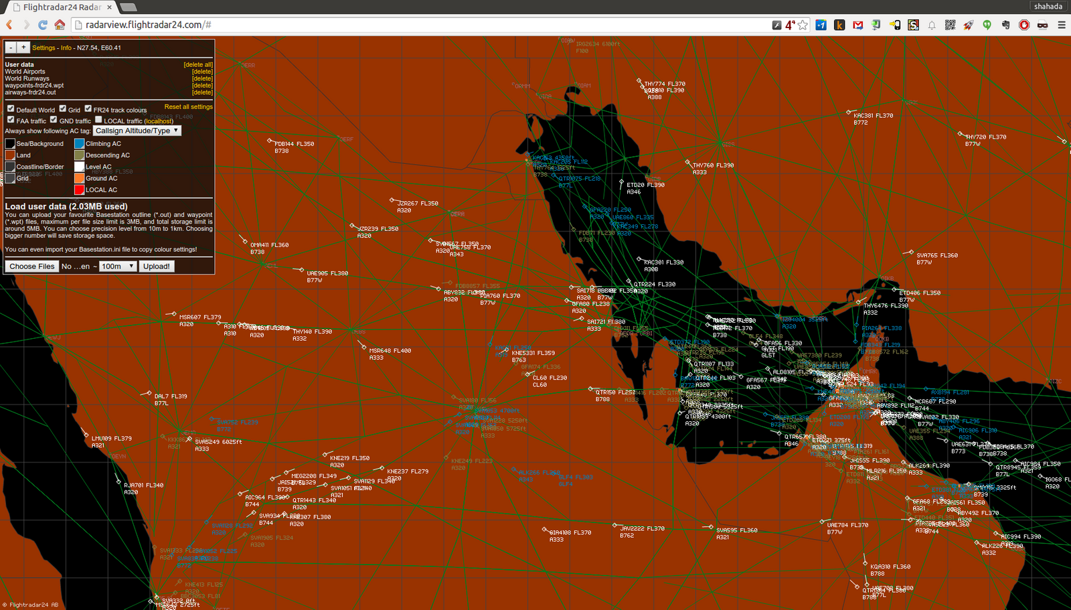Open AC tag Callsign Altitude/Type dropdown
Screen dimensions: 1071x610
pos(137,131)
